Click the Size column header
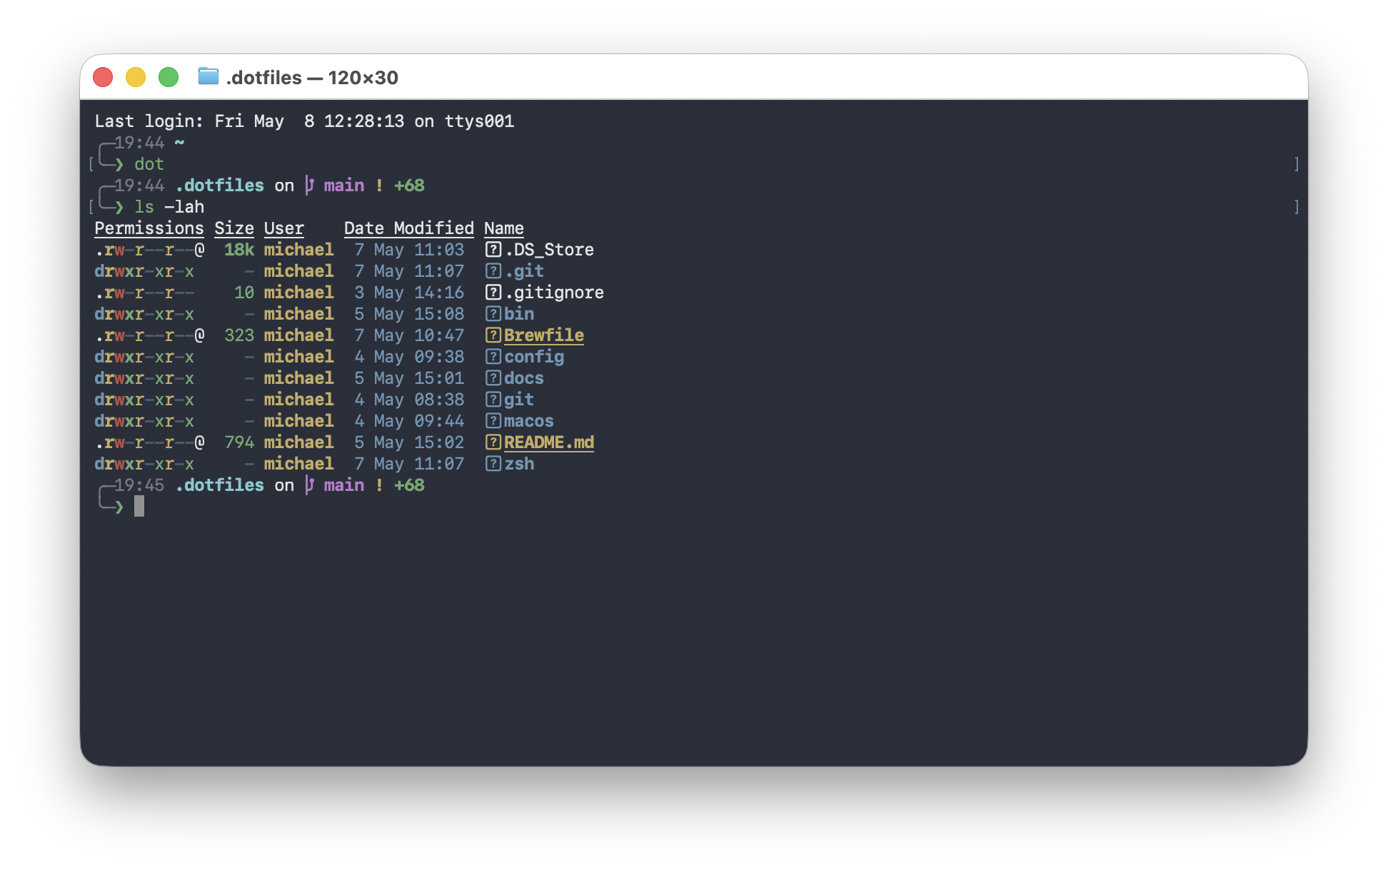Image resolution: width=1388 pixels, height=872 pixels. pyautogui.click(x=234, y=228)
